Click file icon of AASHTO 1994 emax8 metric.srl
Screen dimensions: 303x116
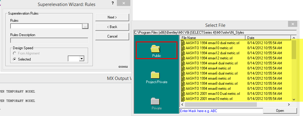(183, 89)
